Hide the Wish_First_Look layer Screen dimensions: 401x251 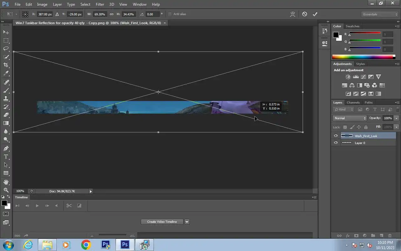336,136
